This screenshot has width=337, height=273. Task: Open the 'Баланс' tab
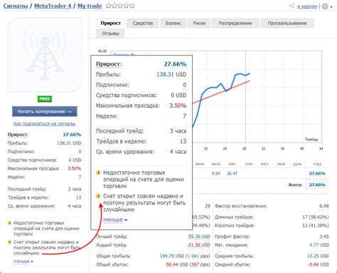pos(173,24)
